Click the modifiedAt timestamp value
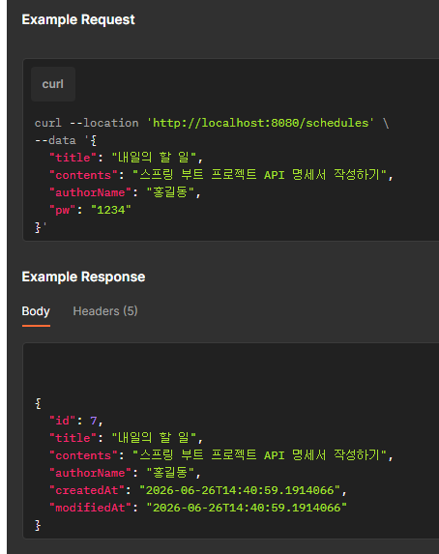439x554 pixels. [247, 508]
